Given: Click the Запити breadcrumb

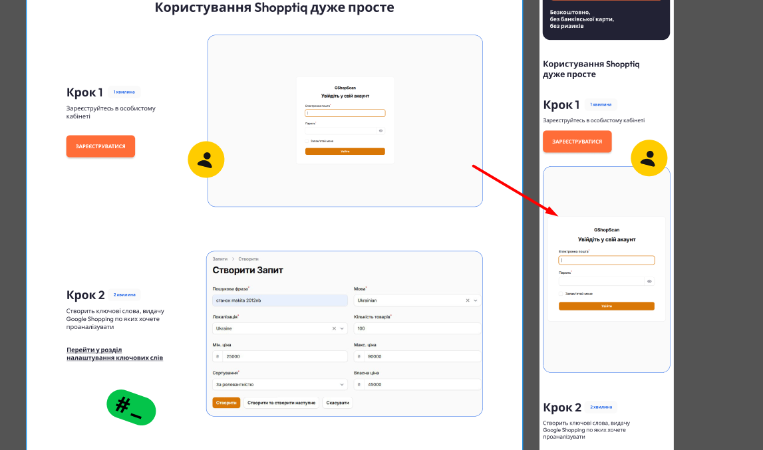Looking at the screenshot, I should click(x=220, y=259).
